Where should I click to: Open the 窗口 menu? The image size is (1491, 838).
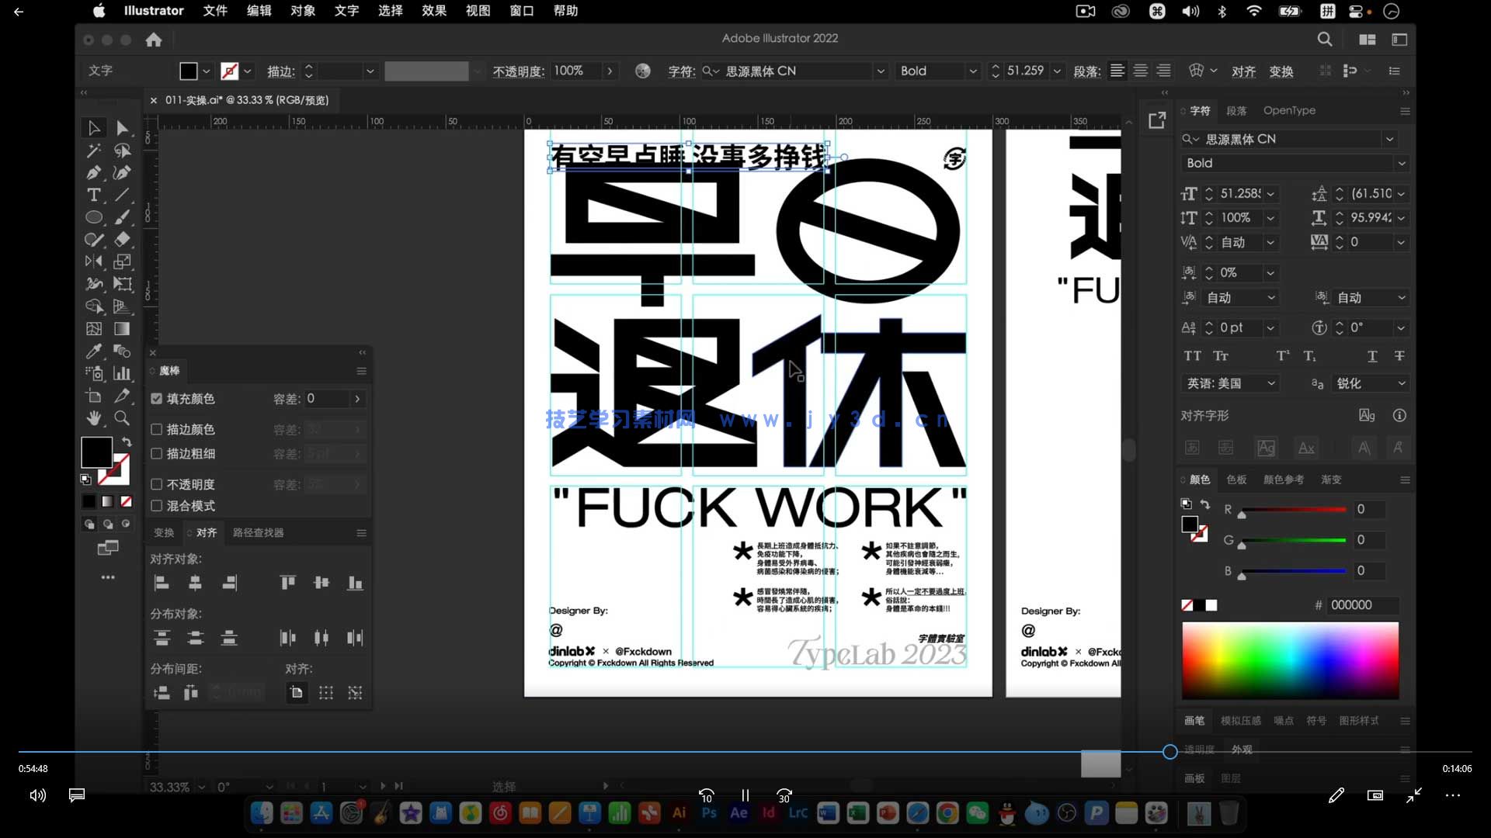pyautogui.click(x=521, y=11)
